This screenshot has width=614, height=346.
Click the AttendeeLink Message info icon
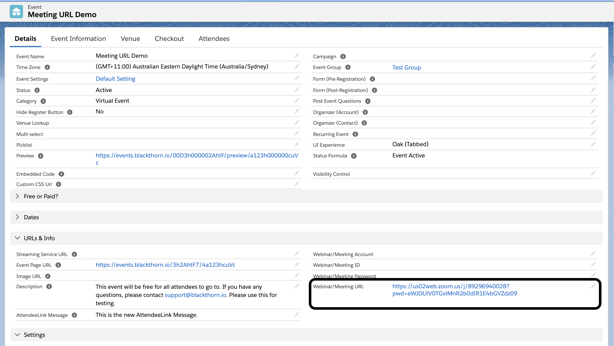click(74, 315)
